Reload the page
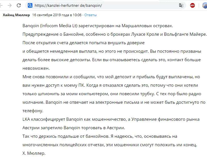Image resolution: width=207 pixels, height=157 pixels. [19, 5]
